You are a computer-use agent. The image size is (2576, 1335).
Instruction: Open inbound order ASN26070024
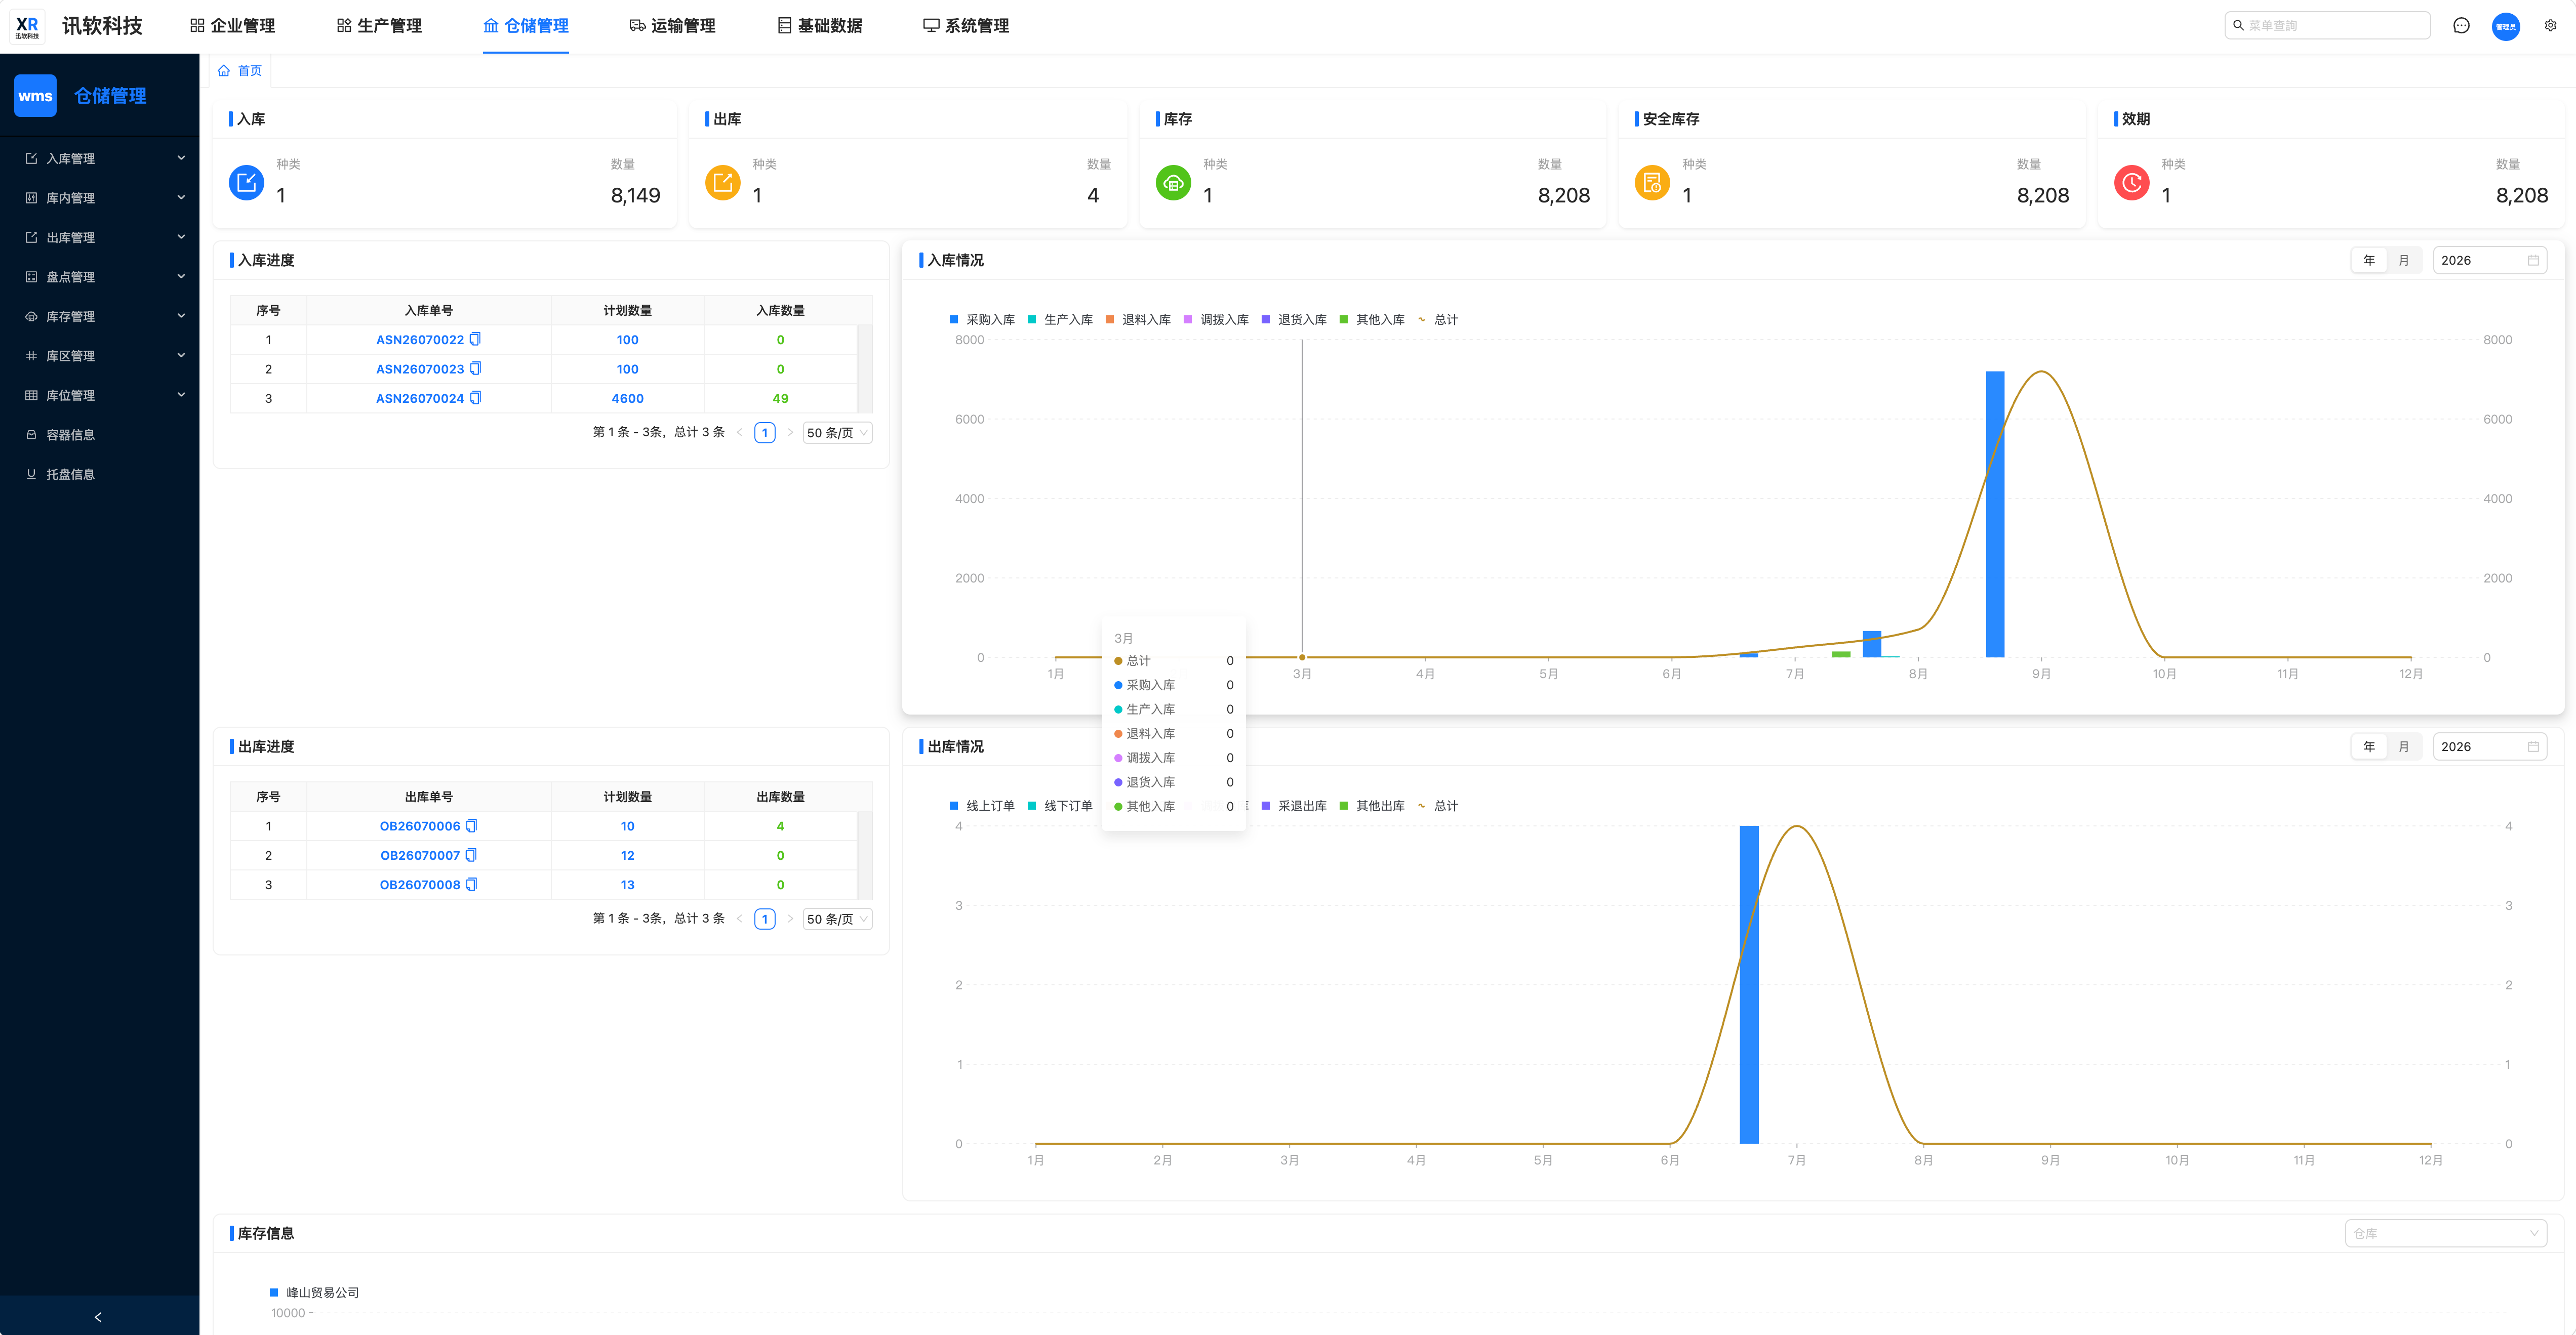[x=420, y=398]
